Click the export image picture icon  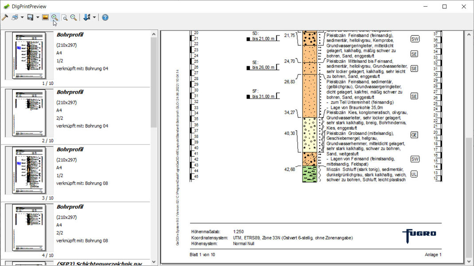pyautogui.click(x=45, y=18)
